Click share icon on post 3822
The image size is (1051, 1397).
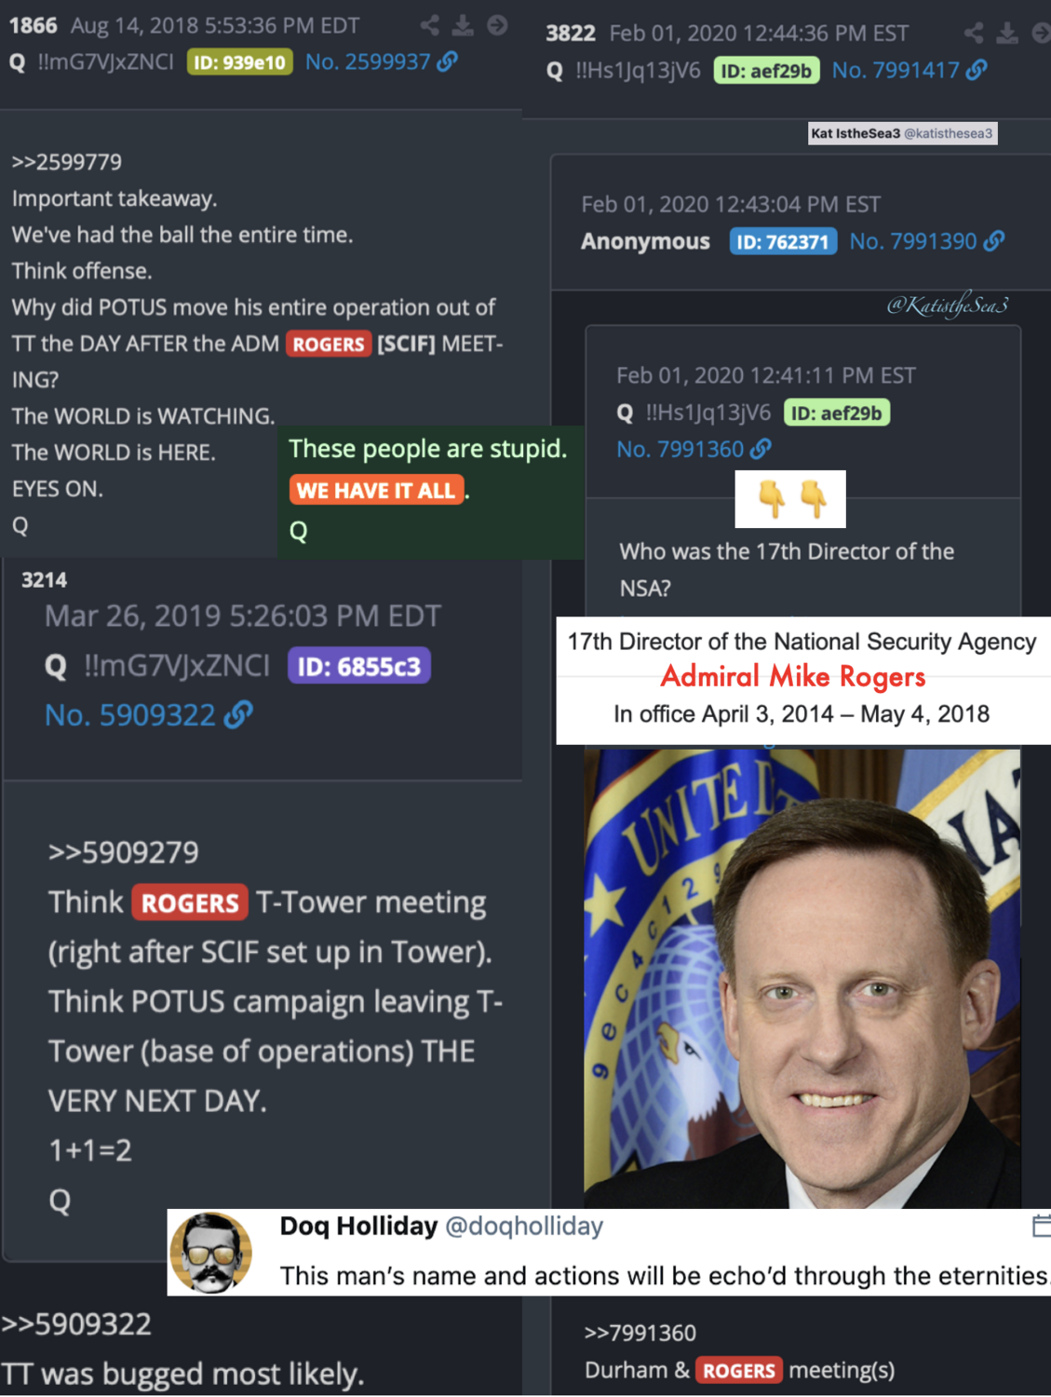974,34
